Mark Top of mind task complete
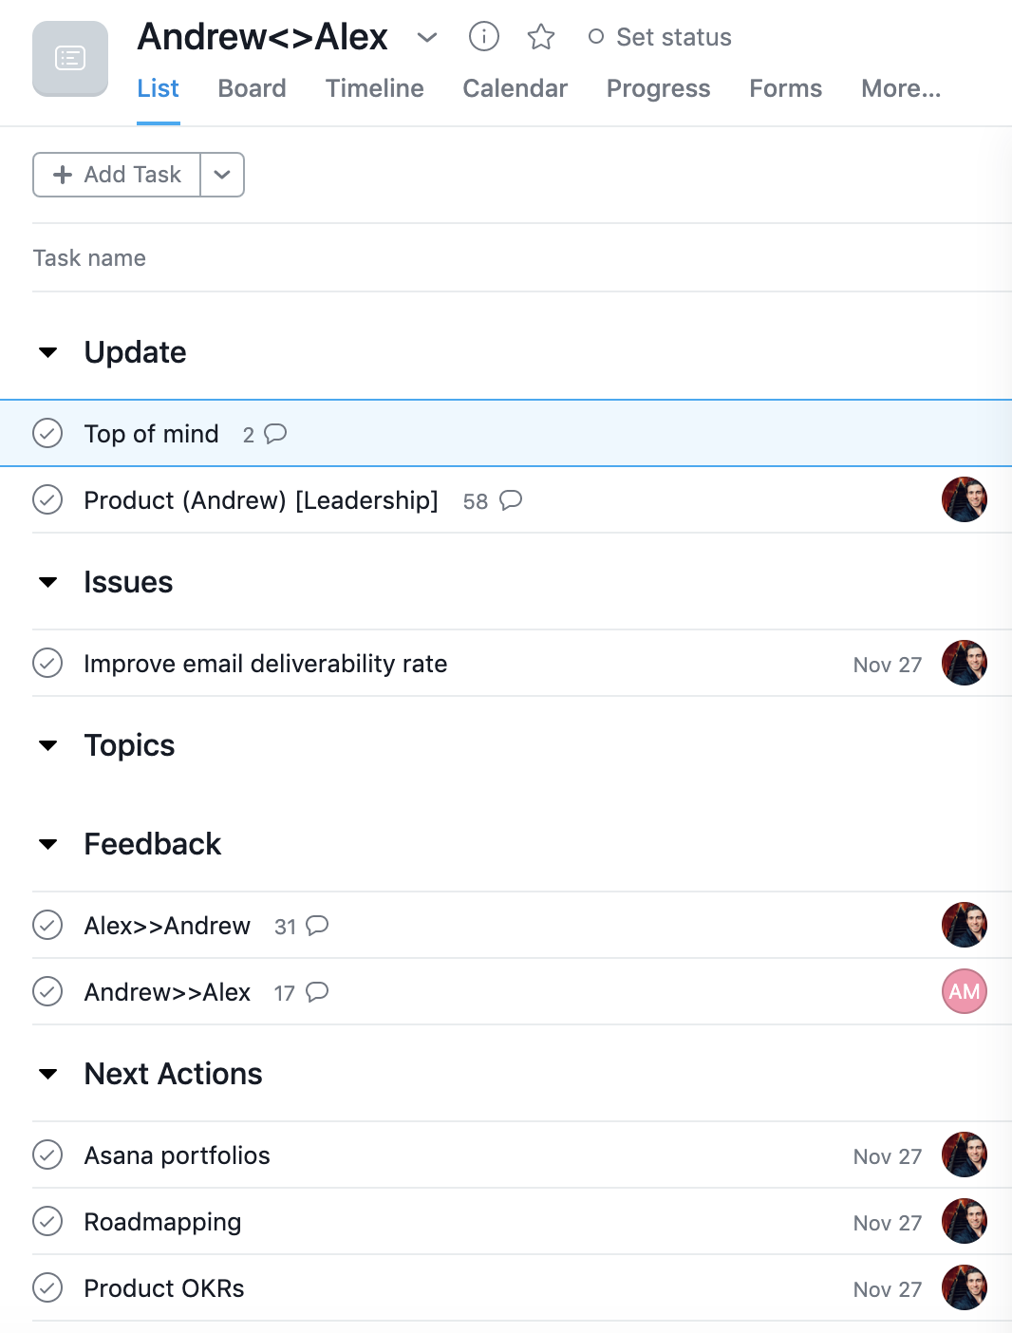Screen dimensions: 1012x1333 47,433
